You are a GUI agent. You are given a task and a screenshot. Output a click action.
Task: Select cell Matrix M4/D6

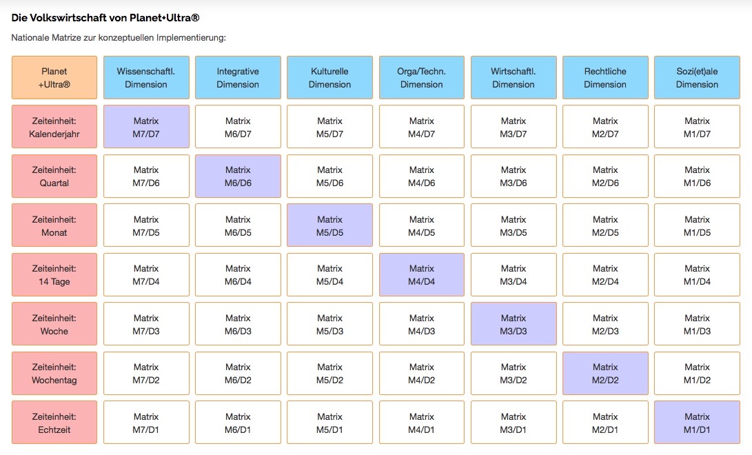point(422,176)
